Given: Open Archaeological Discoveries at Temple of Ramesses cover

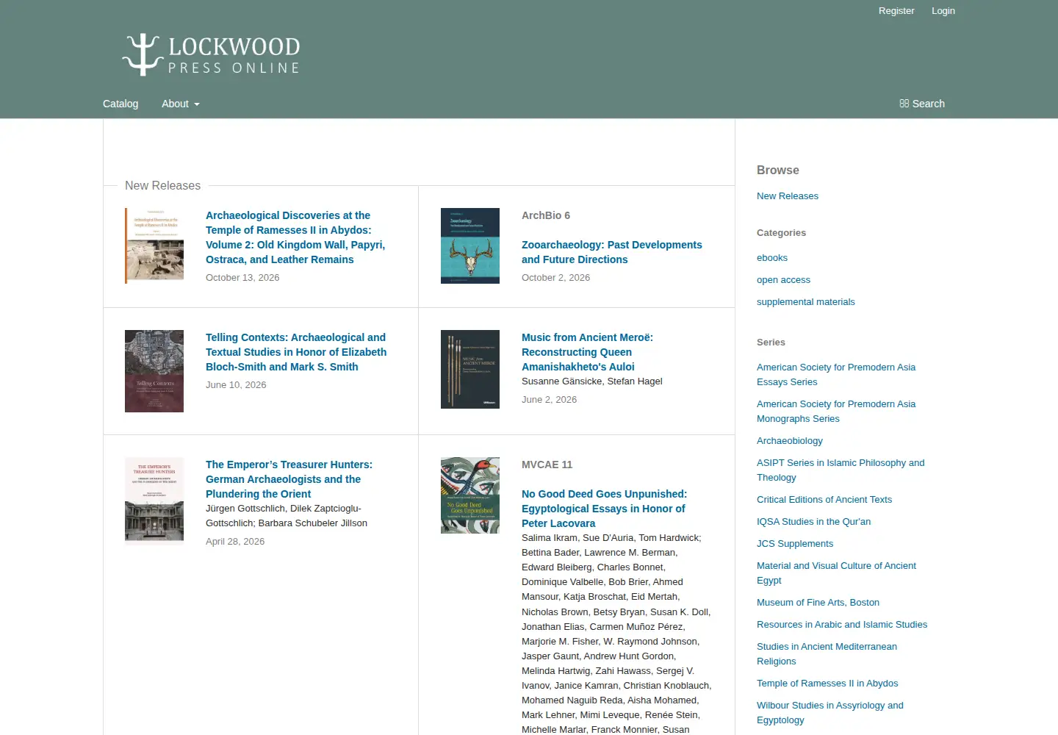Looking at the screenshot, I should tap(154, 245).
